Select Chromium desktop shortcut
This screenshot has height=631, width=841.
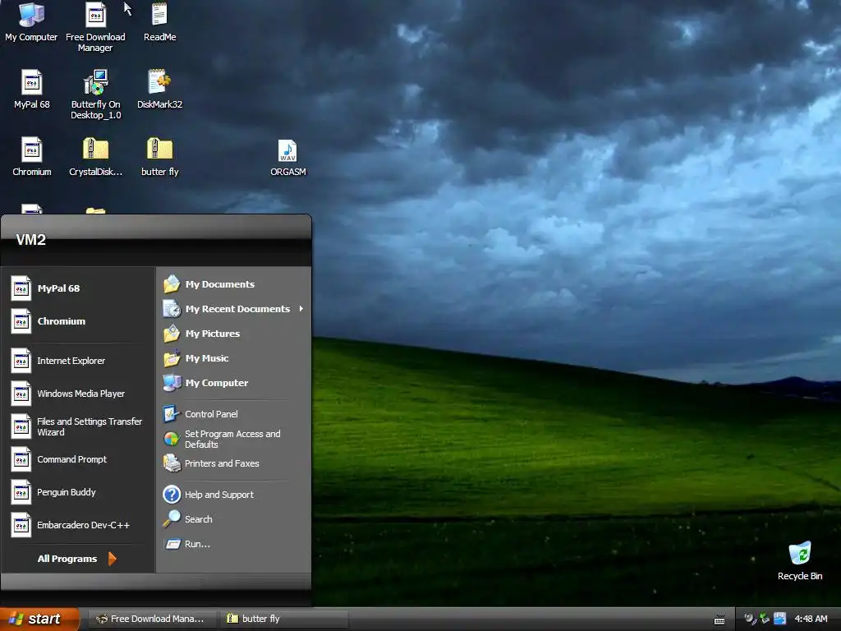click(32, 157)
